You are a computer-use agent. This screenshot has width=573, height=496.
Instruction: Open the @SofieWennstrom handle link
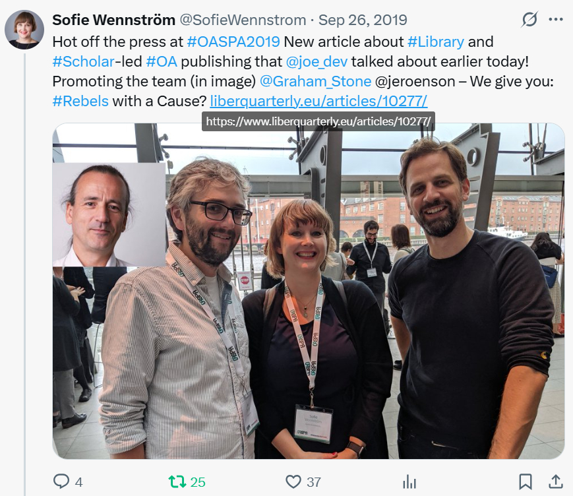point(243,20)
